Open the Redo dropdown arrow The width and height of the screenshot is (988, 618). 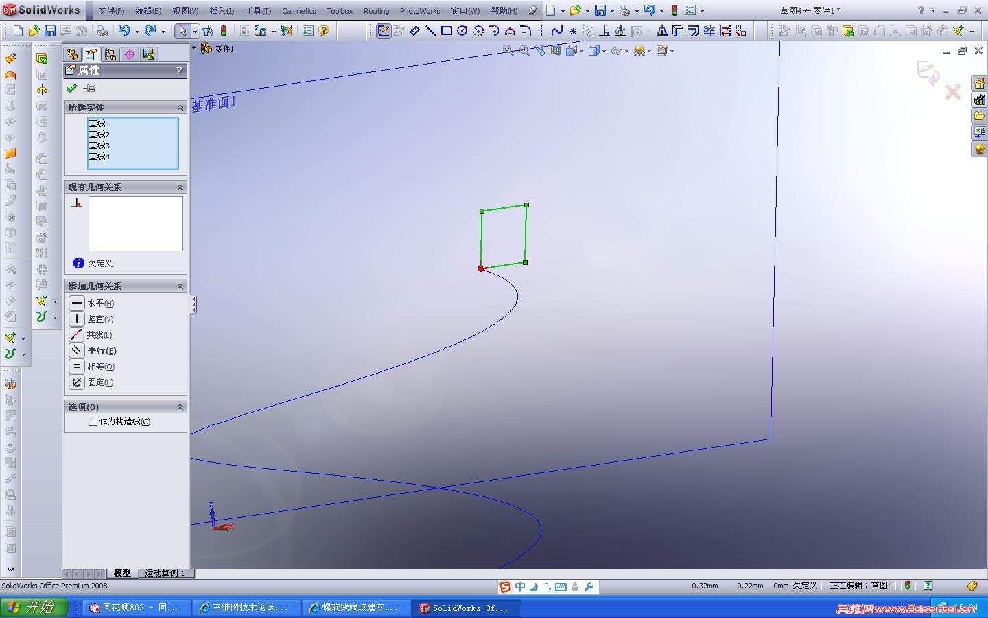163,31
